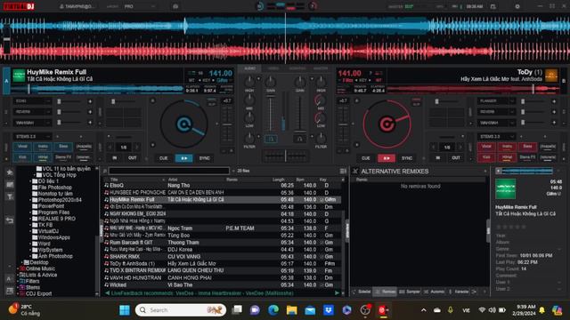Click the left deck headphone PFL button
The width and height of the screenshot is (570, 320).
271,139
